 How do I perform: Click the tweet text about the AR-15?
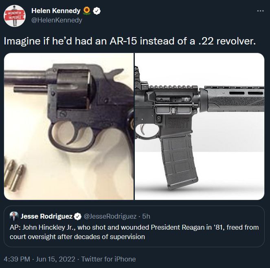pyautogui.click(x=130, y=41)
